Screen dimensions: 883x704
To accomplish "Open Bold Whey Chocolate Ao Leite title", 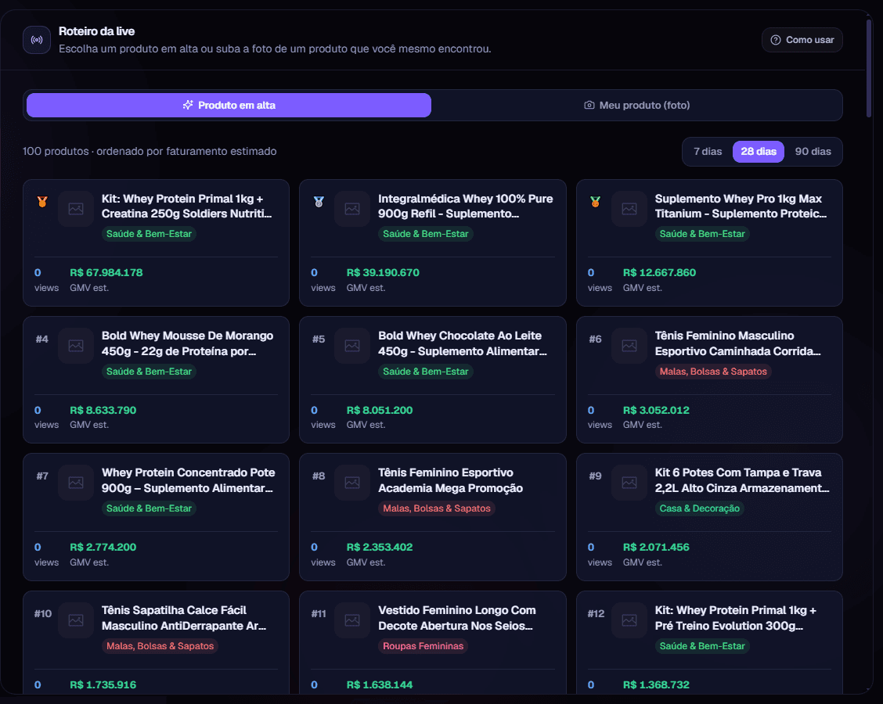I will [463, 343].
